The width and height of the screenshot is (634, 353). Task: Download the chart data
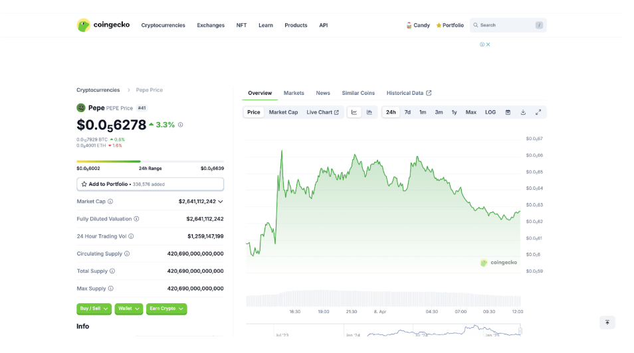coord(523,112)
